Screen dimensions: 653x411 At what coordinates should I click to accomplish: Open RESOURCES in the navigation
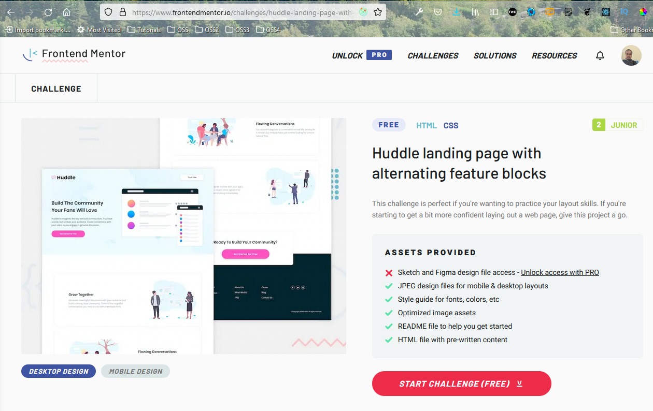(x=554, y=55)
